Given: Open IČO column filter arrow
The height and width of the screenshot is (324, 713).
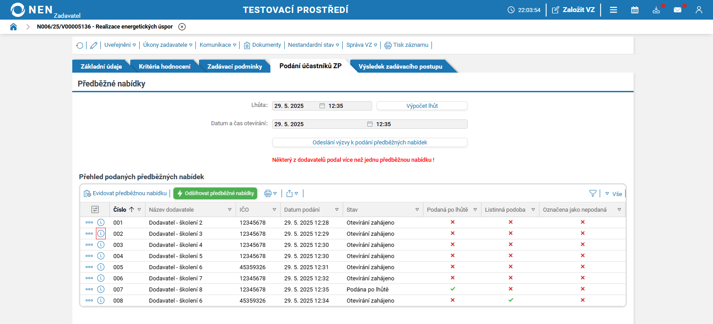Looking at the screenshot, I should 274,209.
